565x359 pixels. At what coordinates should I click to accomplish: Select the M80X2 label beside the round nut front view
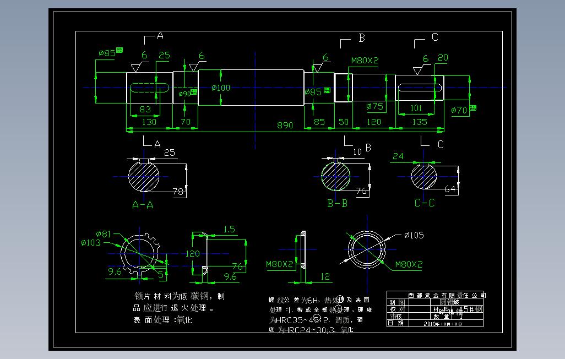point(409,264)
